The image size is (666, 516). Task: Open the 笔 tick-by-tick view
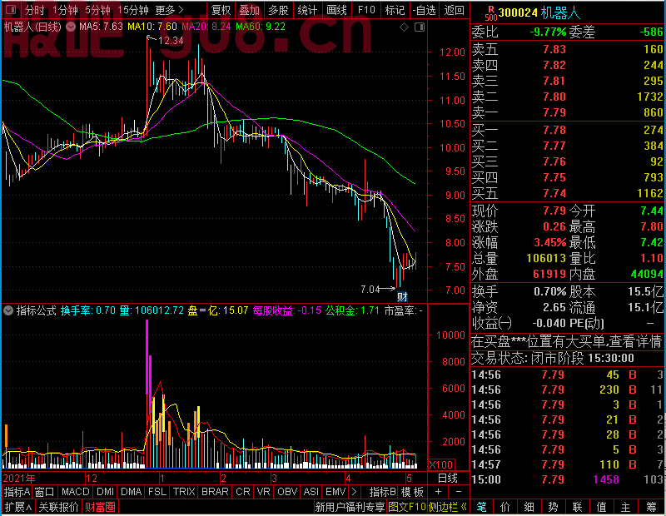click(x=481, y=506)
